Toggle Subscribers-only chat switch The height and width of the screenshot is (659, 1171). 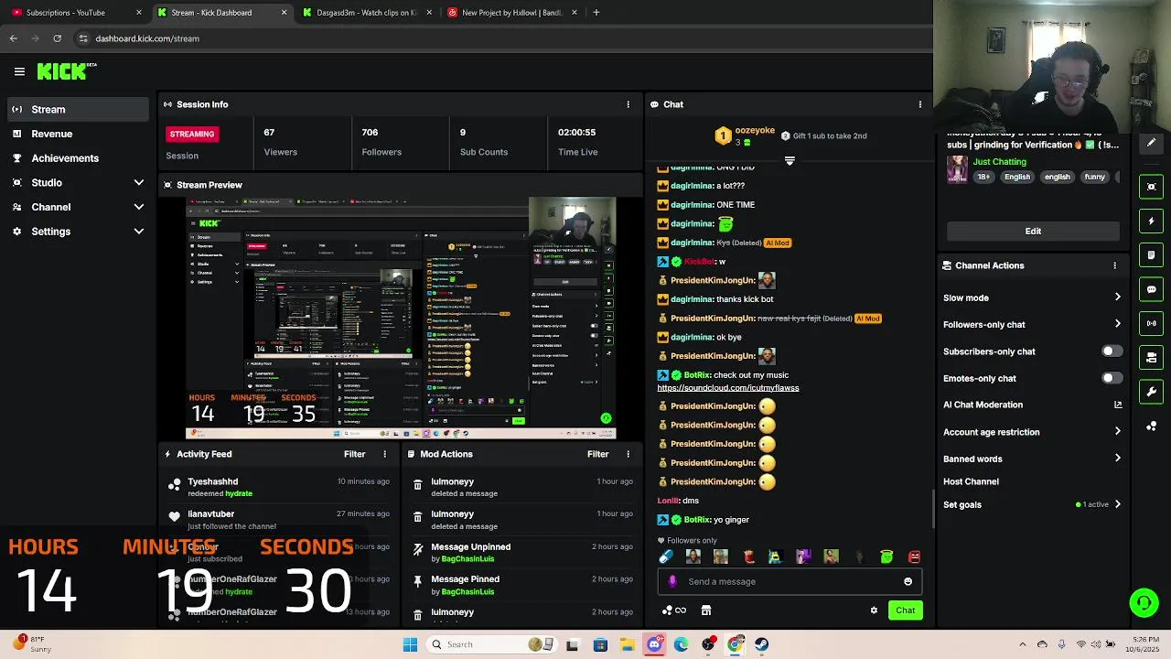(x=1112, y=351)
